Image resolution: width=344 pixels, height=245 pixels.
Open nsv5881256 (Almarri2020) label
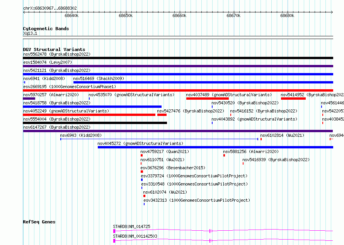(251, 151)
